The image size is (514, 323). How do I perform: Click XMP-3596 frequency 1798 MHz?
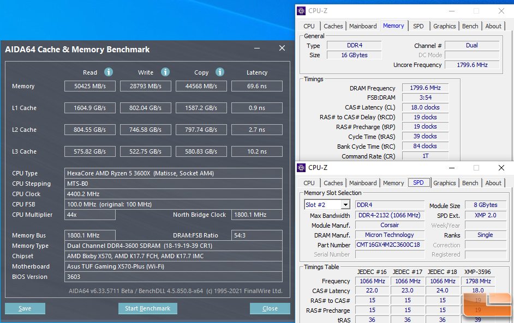[x=478, y=281]
